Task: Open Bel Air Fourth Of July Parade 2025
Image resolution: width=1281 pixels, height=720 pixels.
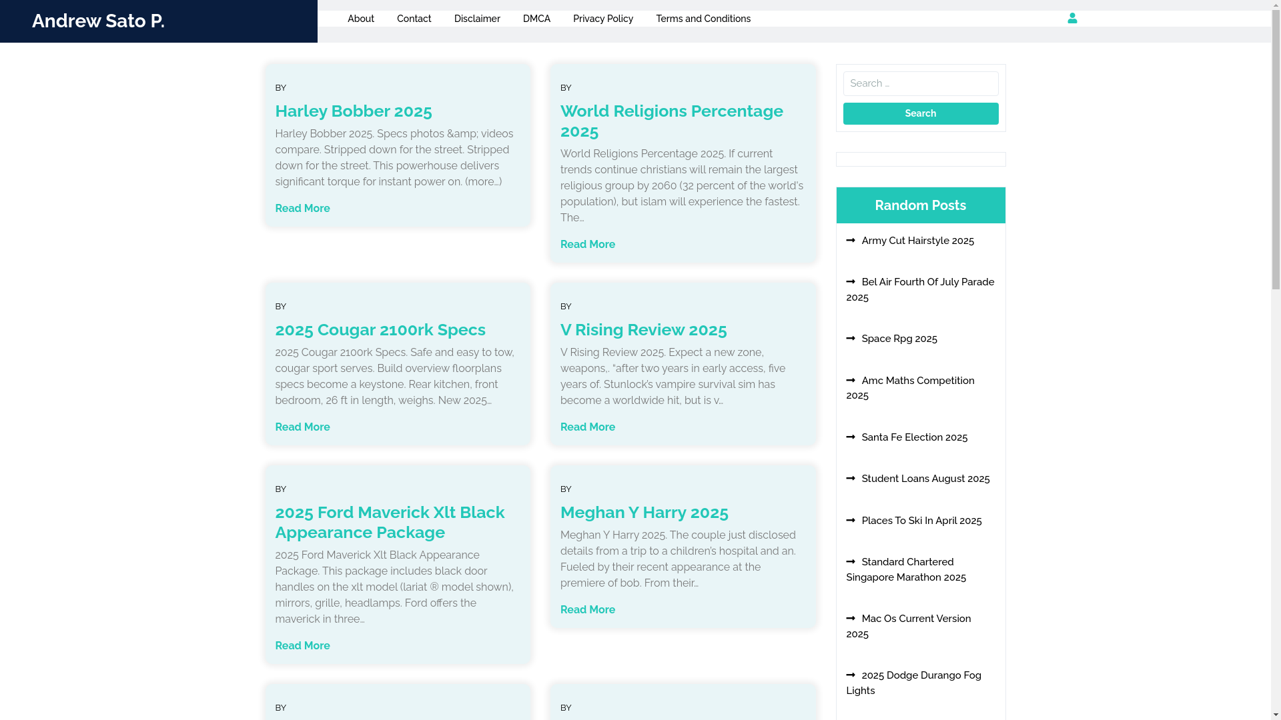Action: (920, 289)
